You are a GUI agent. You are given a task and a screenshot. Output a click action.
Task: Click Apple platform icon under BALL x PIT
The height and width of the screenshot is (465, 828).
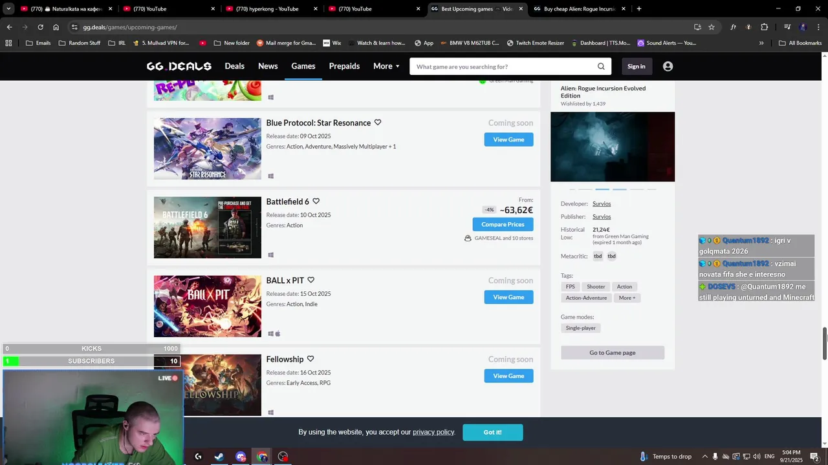278,334
